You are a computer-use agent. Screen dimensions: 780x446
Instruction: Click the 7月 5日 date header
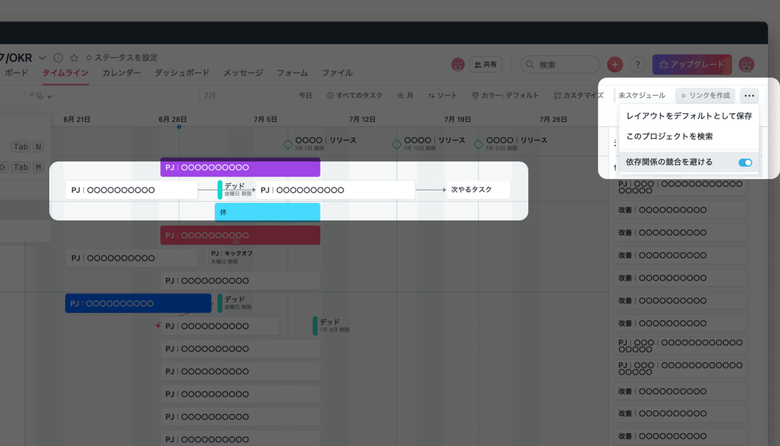click(265, 120)
